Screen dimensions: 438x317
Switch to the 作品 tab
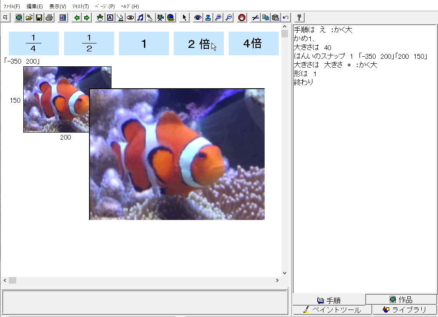click(401, 299)
